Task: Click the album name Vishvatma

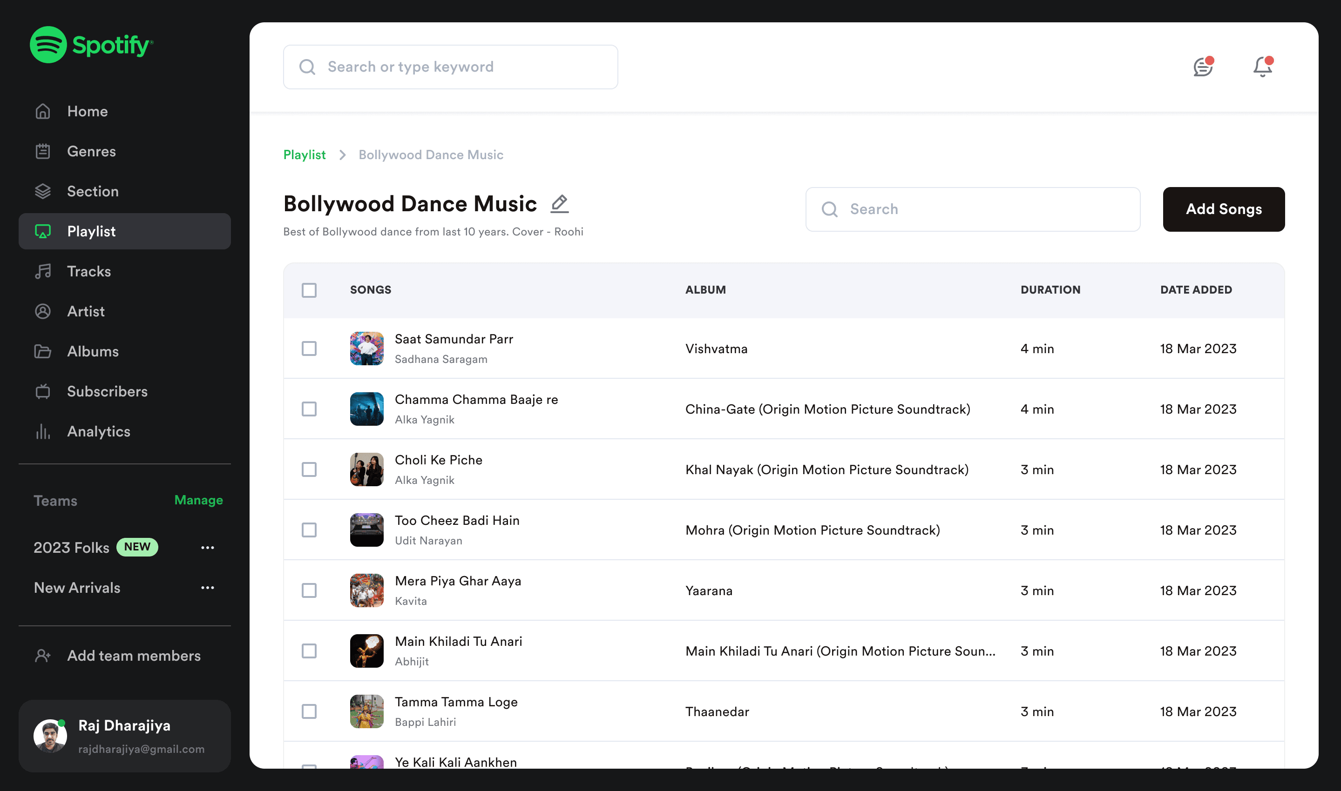Action: 717,349
